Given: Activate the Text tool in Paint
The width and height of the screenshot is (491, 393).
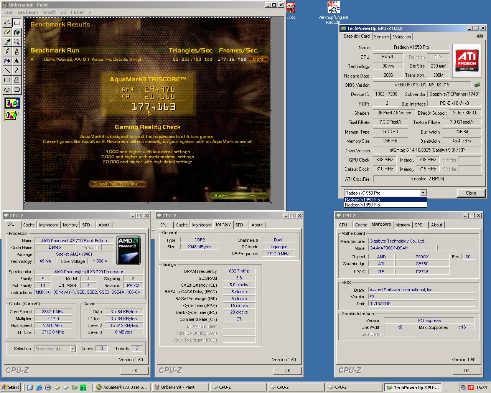Looking at the screenshot, I should pos(17,61).
